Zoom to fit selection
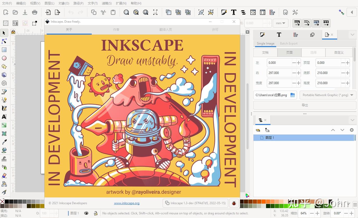The image size is (358, 218). [x=126, y=12]
